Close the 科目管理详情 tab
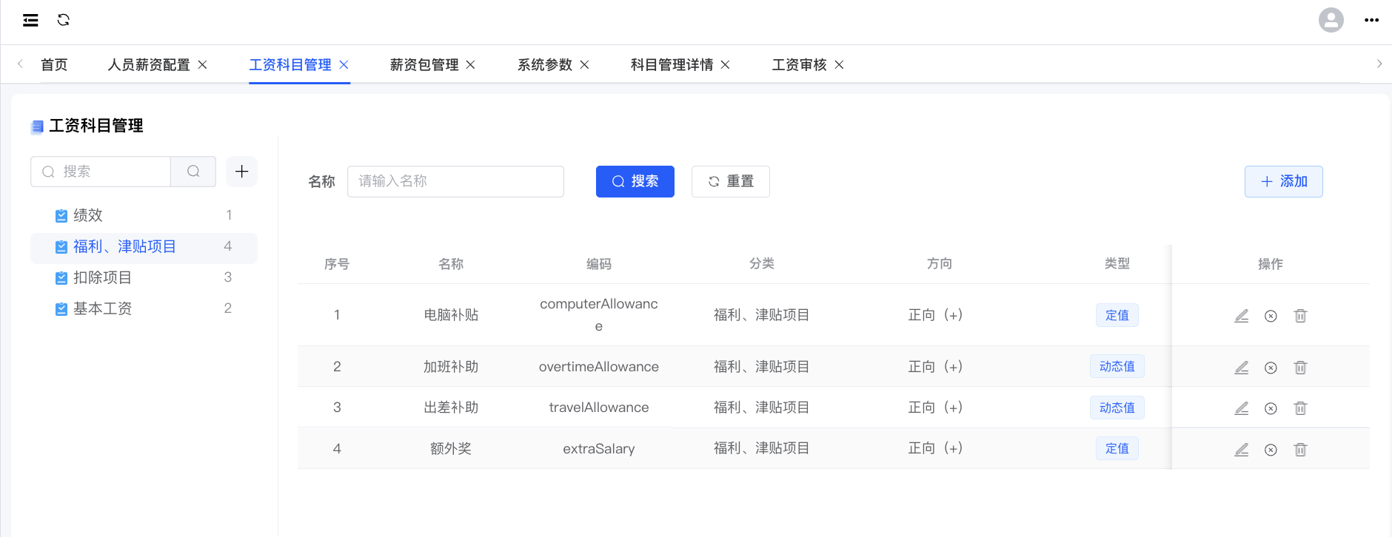Image resolution: width=1392 pixels, height=537 pixels. point(725,65)
